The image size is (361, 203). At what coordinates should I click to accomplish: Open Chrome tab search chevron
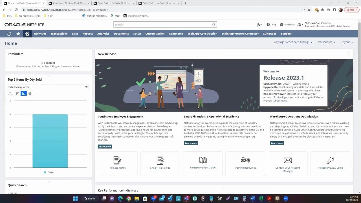point(331,3)
